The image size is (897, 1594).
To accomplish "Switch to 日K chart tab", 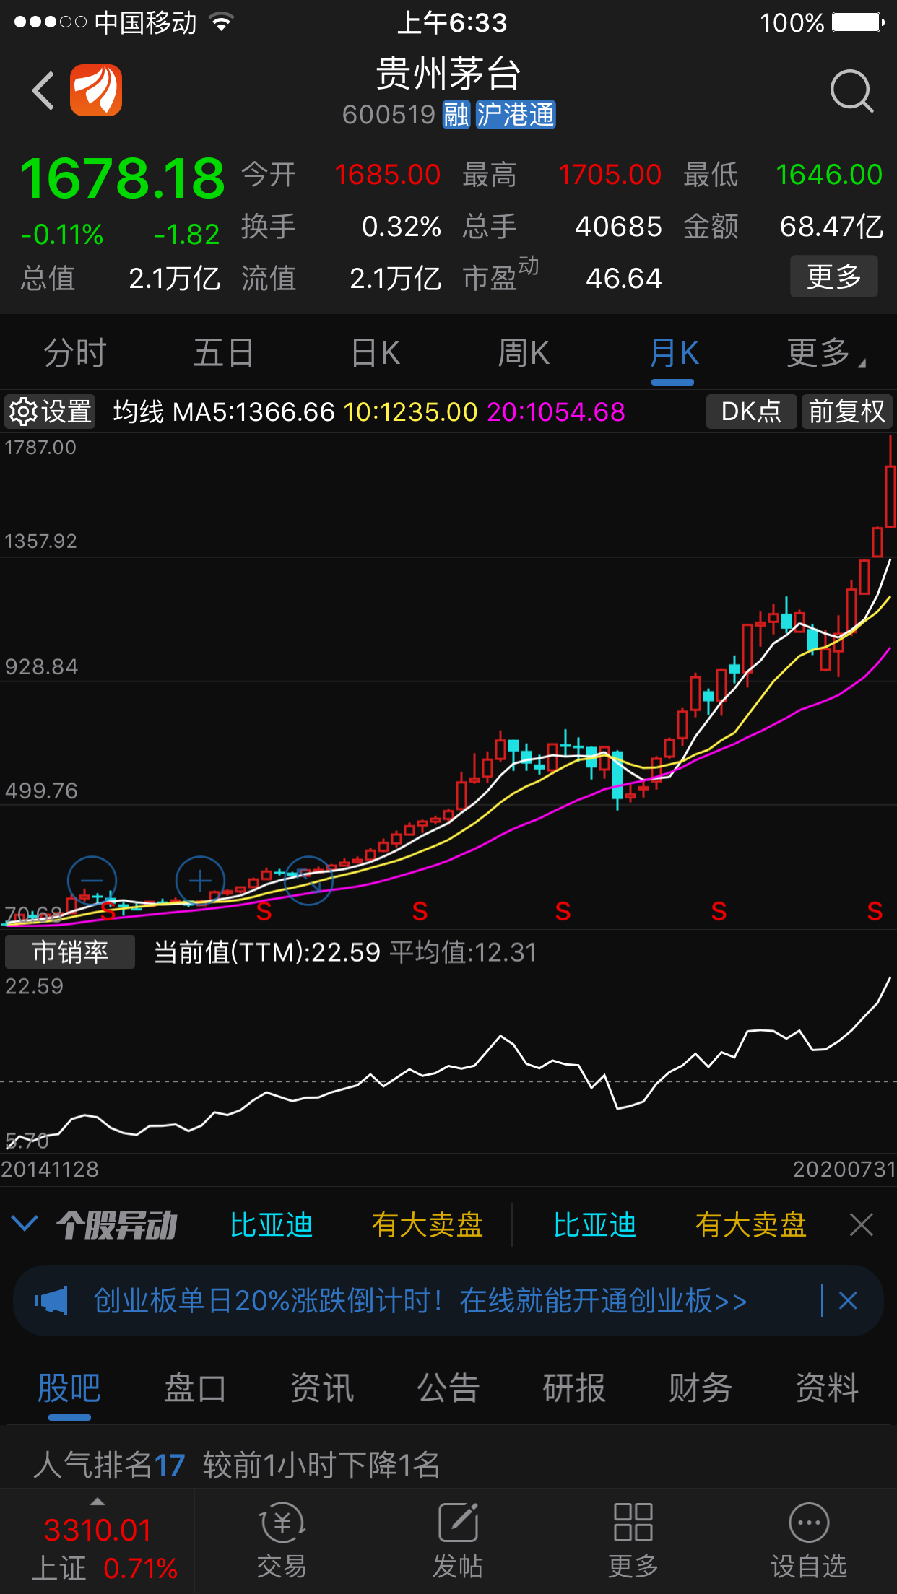I will (375, 353).
